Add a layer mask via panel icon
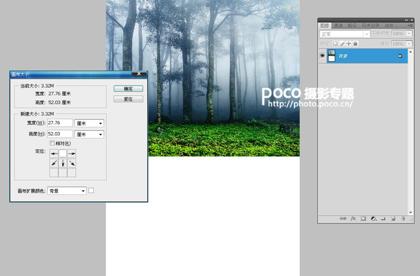The width and height of the screenshot is (420, 276). point(363,219)
